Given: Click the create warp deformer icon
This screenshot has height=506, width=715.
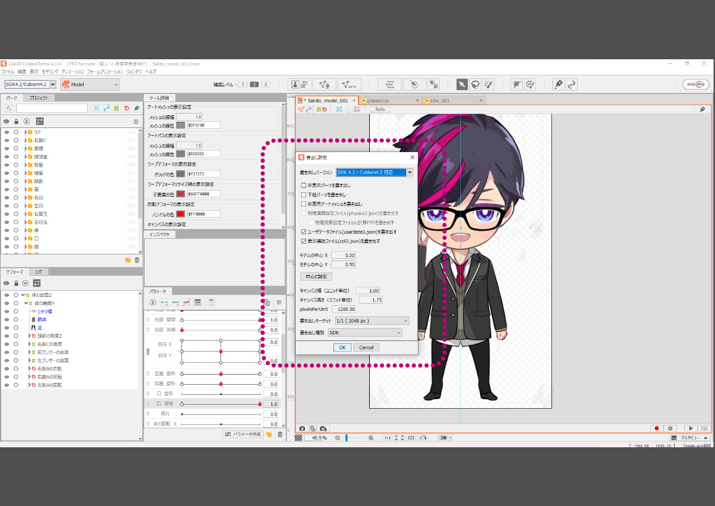Looking at the screenshot, I should pyautogui.click(x=390, y=84).
